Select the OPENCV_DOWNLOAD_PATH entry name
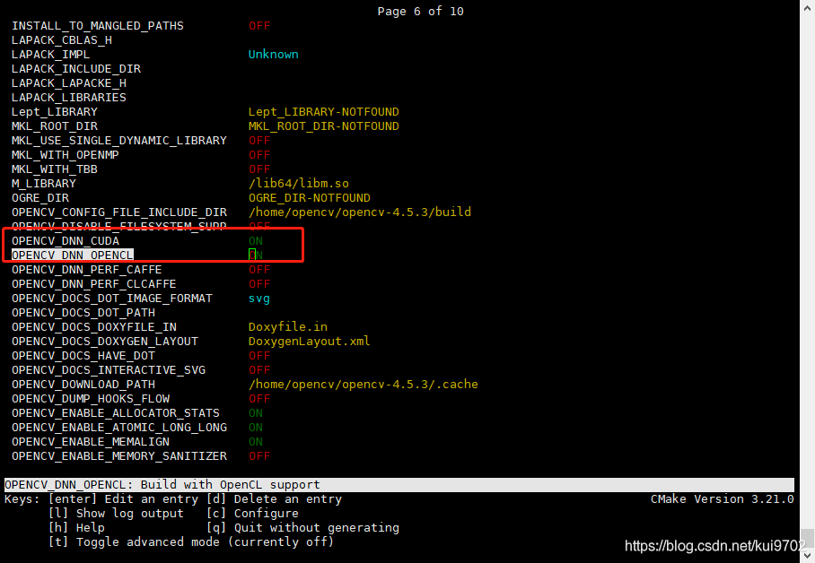Screen dimensions: 815x563 click(83, 385)
